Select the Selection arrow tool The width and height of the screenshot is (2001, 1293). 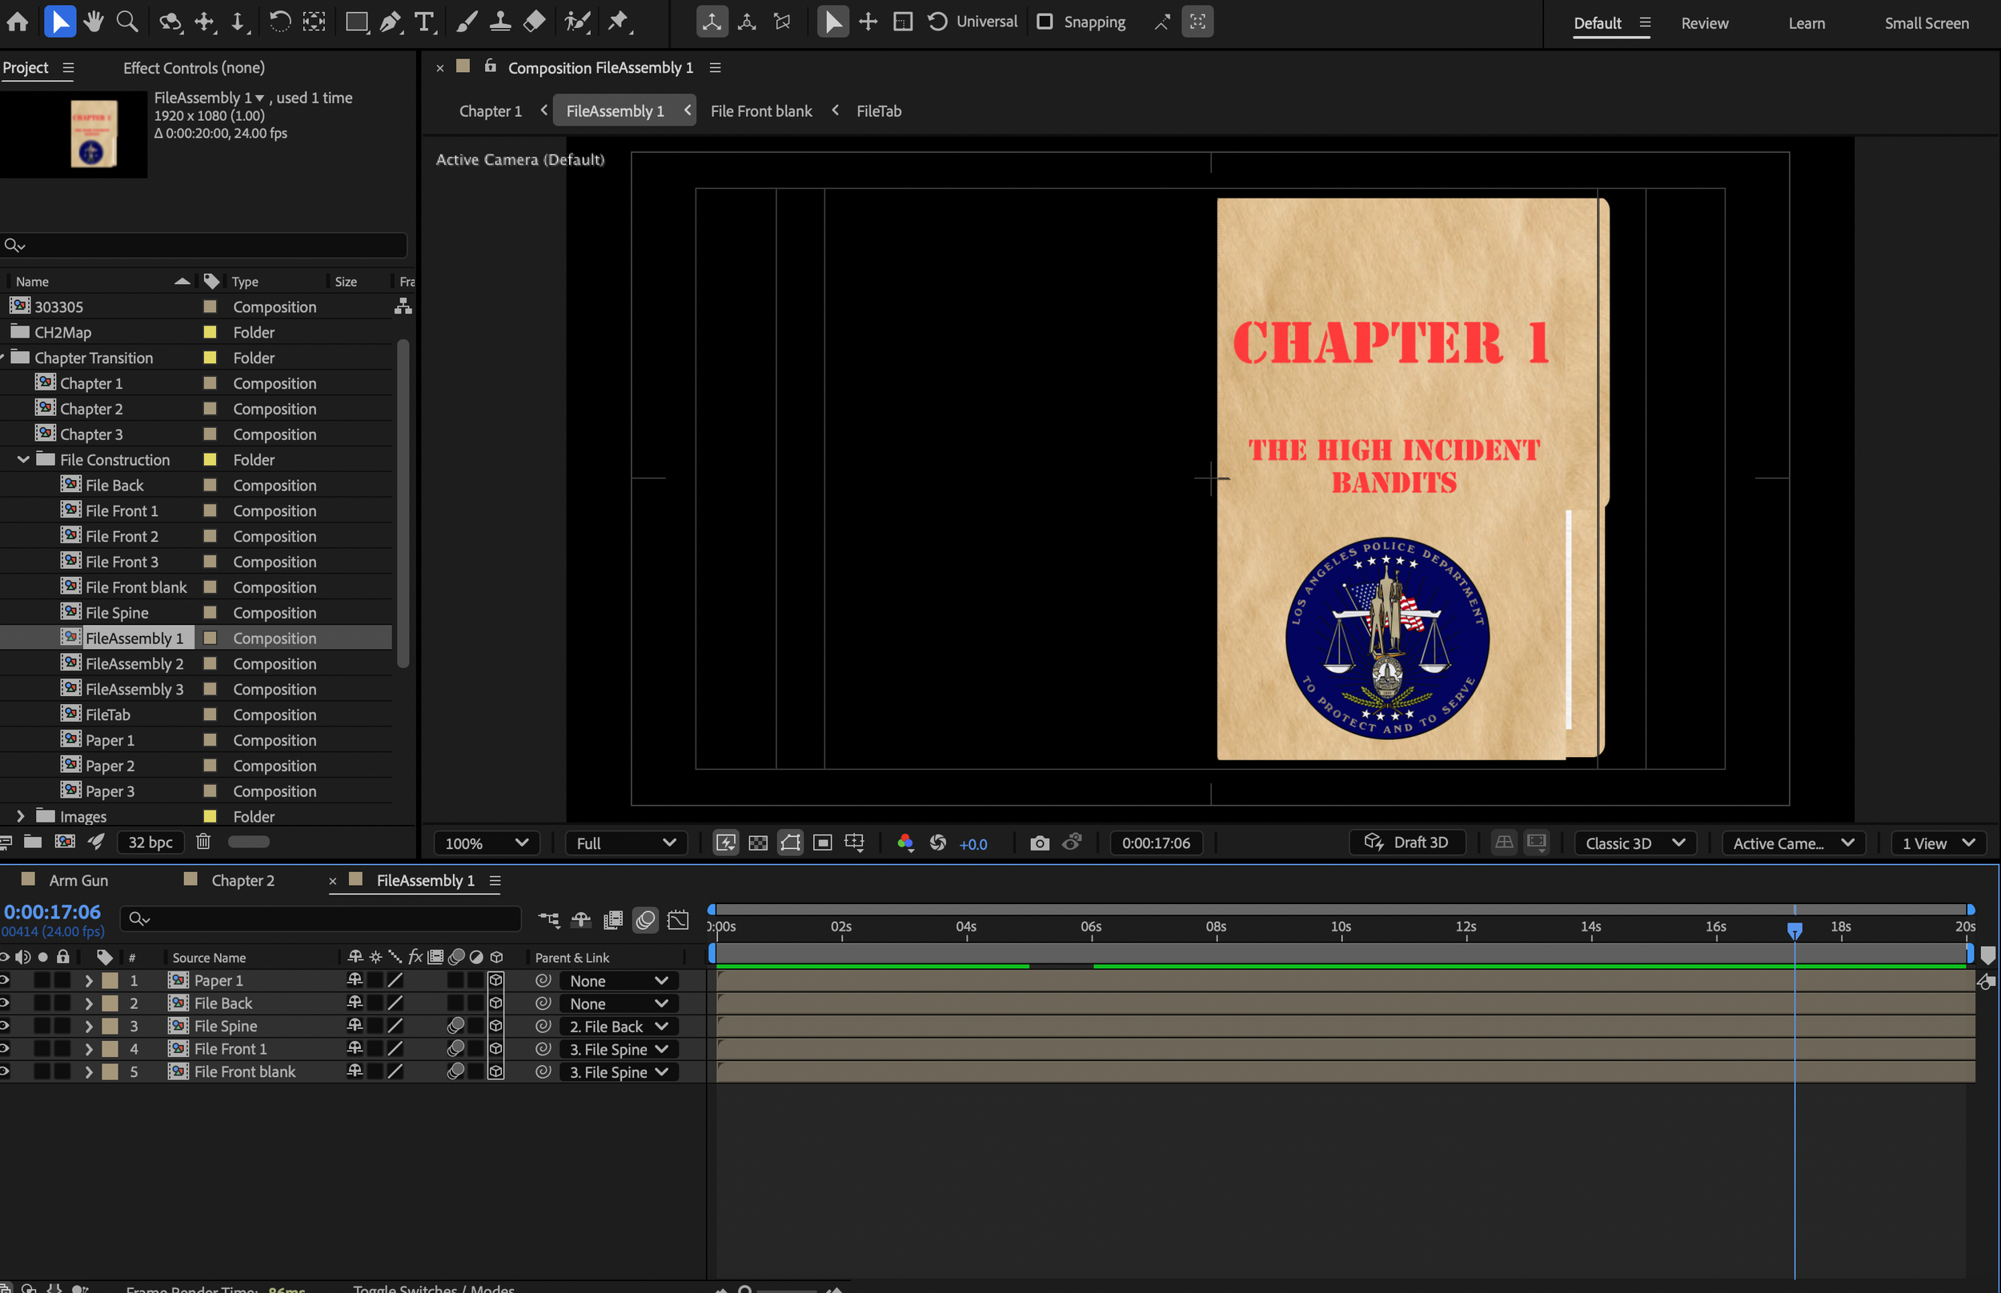pos(58,22)
